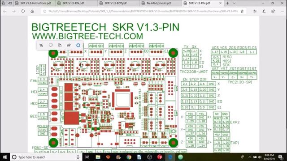Set these tabs aside

10,3
